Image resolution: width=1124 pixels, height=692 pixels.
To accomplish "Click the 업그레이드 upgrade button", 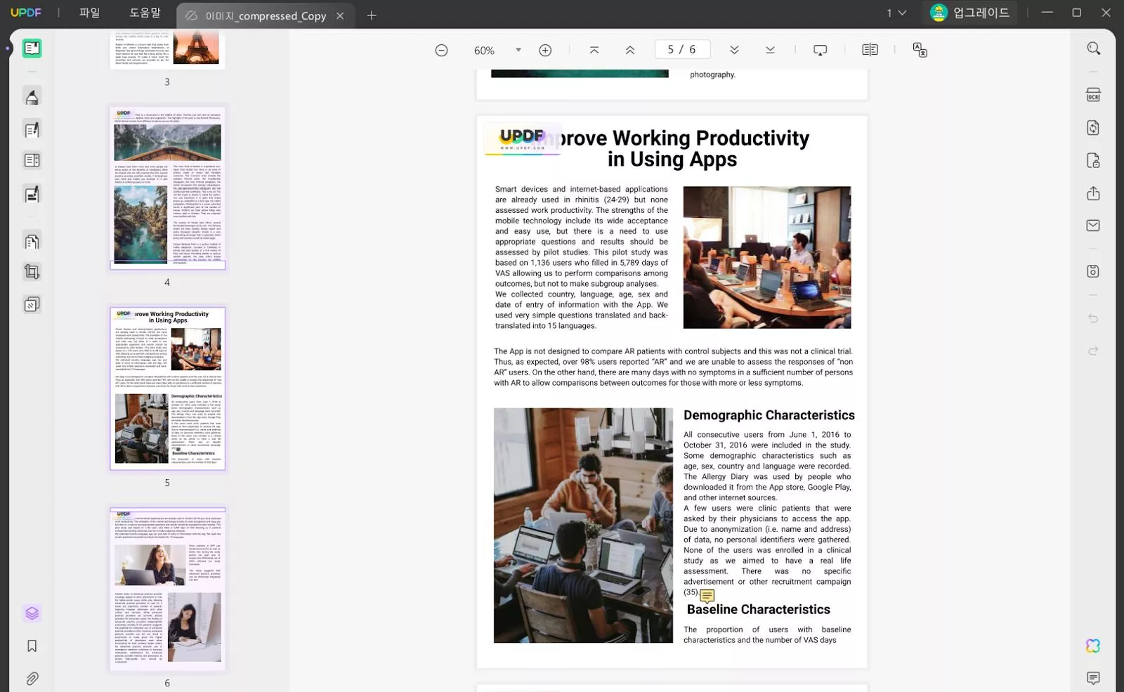I will [x=970, y=13].
